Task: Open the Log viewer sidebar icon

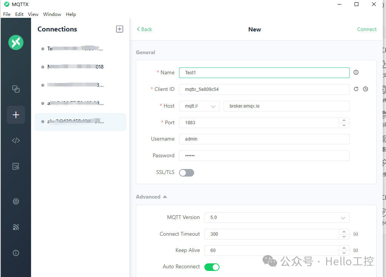Action: point(16,166)
